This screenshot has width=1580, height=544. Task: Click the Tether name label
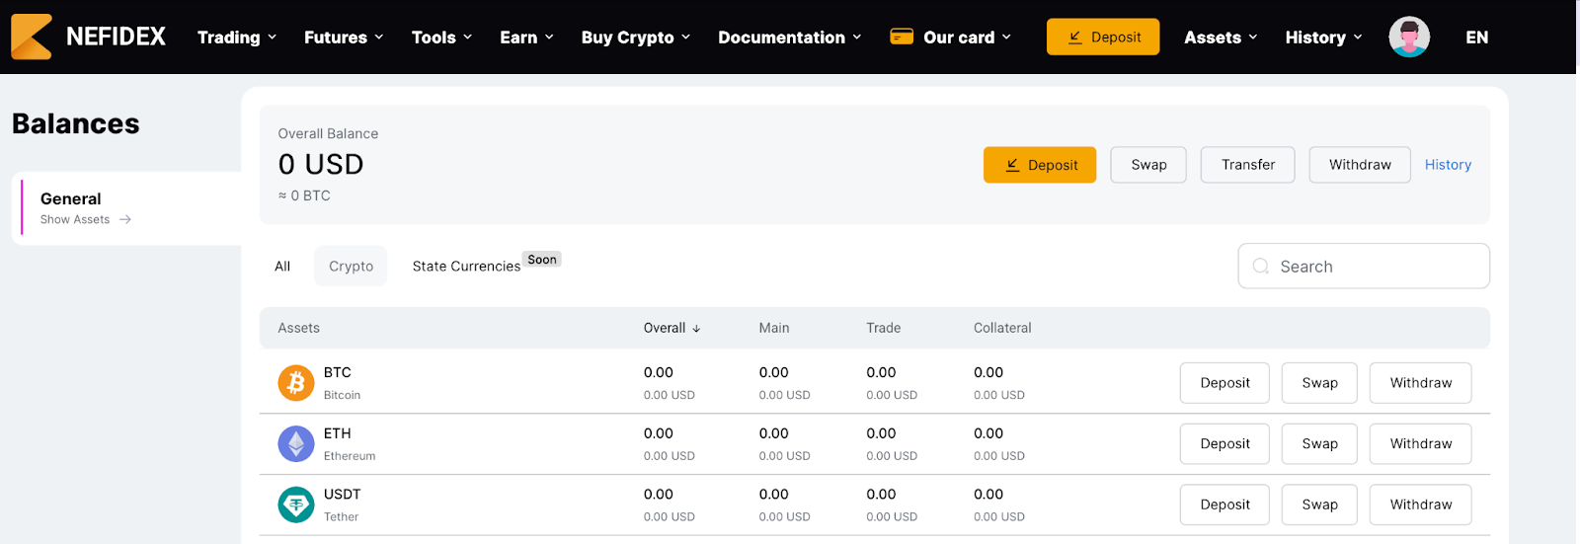tap(341, 517)
